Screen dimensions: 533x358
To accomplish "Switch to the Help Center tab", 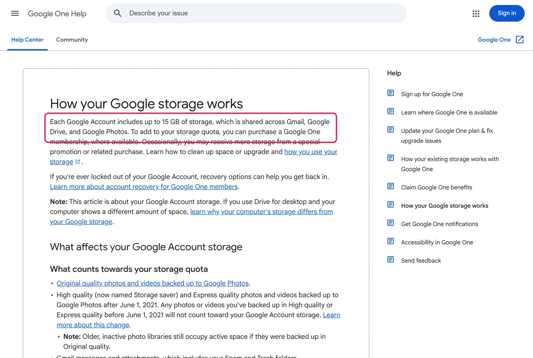I will click(x=27, y=40).
